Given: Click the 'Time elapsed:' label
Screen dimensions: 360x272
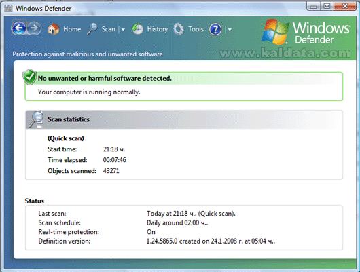Looking at the screenshot, I should point(67,160).
